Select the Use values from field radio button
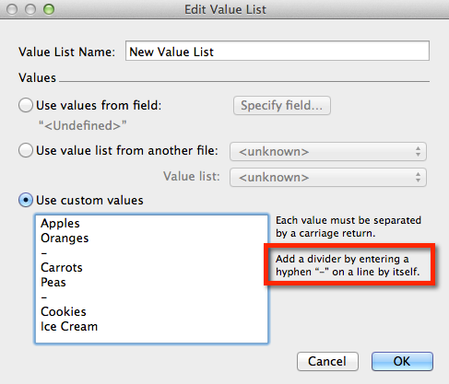449x384 pixels. coord(26,105)
